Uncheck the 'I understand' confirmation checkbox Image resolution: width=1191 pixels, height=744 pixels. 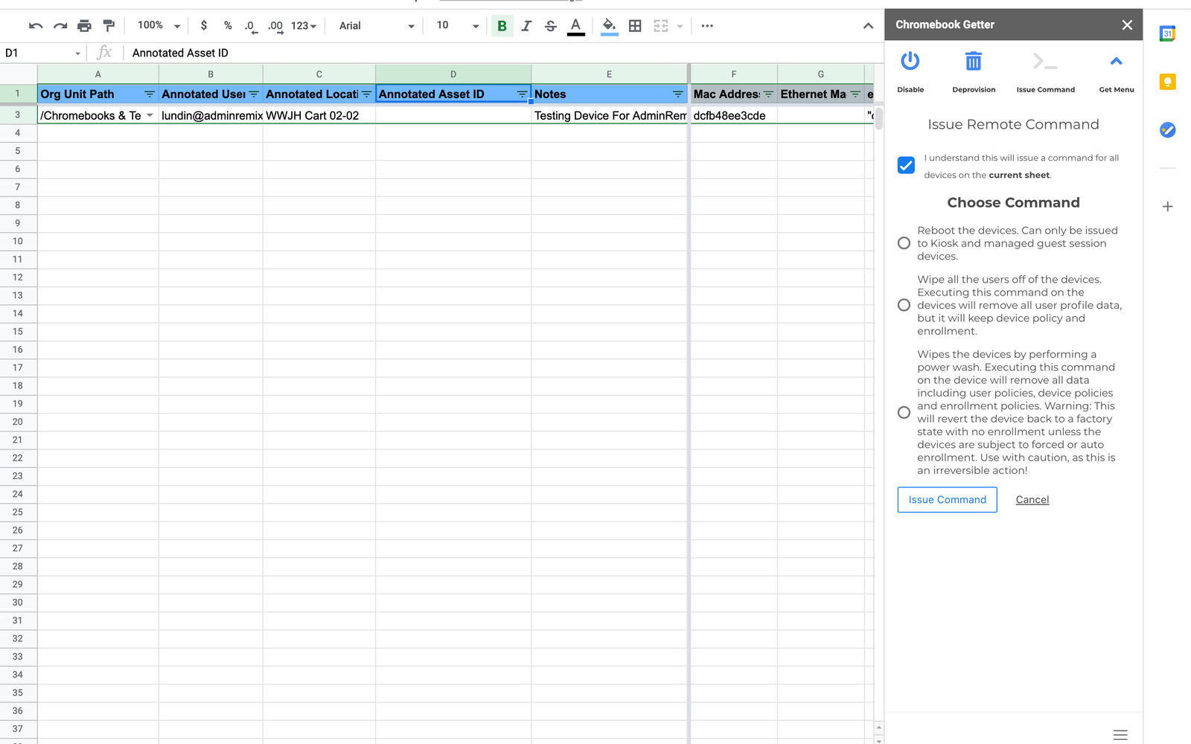[x=905, y=165]
